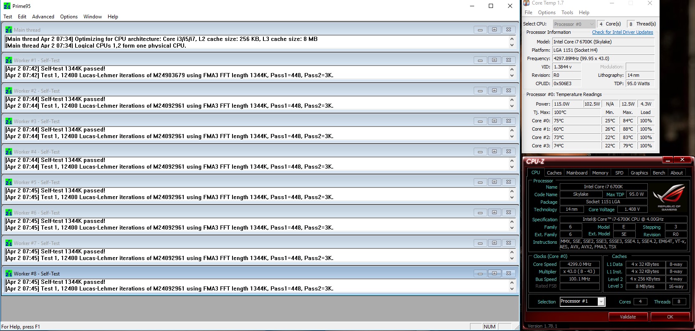Click Worker #2 scroll up arrow
Image resolution: width=695 pixels, height=331 pixels.
click(512, 100)
